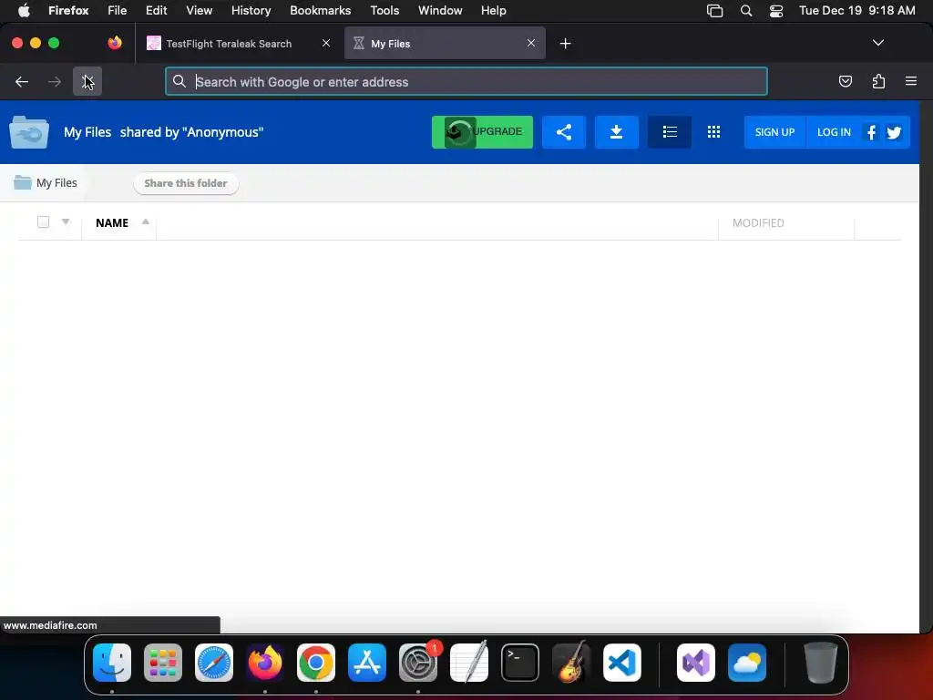Viewport: 933px width, 700px height.
Task: Launch Firefox from the dock
Action: click(265, 663)
